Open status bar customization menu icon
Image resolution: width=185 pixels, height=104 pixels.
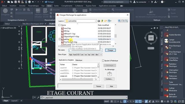tap(183, 101)
